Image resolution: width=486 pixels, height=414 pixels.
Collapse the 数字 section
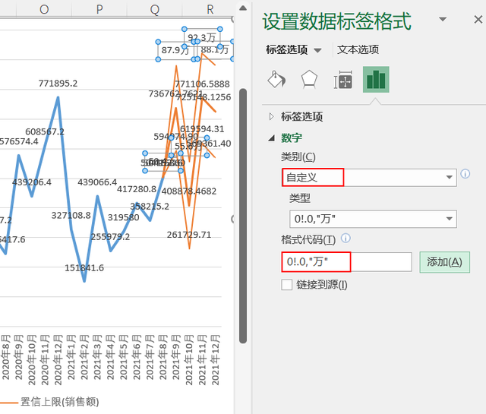click(272, 138)
